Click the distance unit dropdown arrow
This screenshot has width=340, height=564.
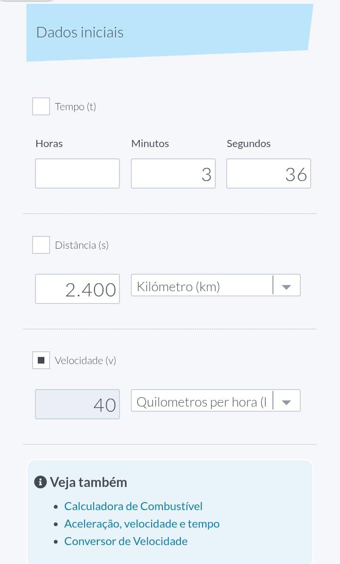(x=286, y=286)
